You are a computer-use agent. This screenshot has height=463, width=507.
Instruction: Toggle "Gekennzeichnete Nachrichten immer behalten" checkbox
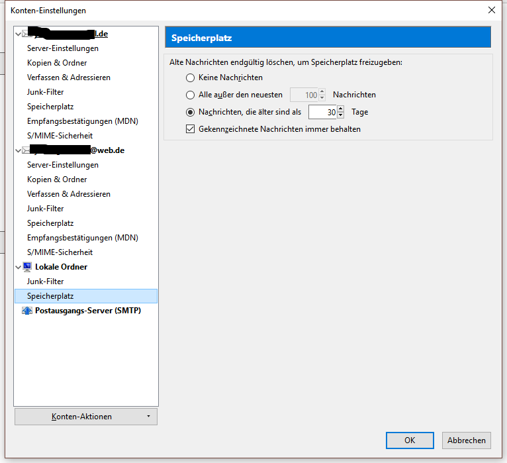191,129
